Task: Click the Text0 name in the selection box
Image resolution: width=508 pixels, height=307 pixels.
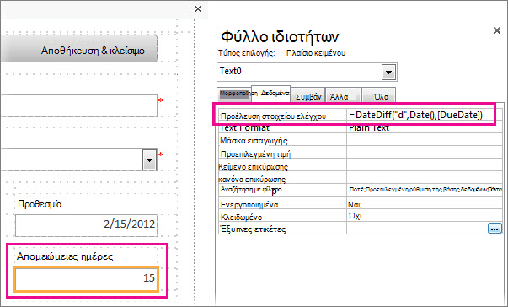Action: [230, 71]
